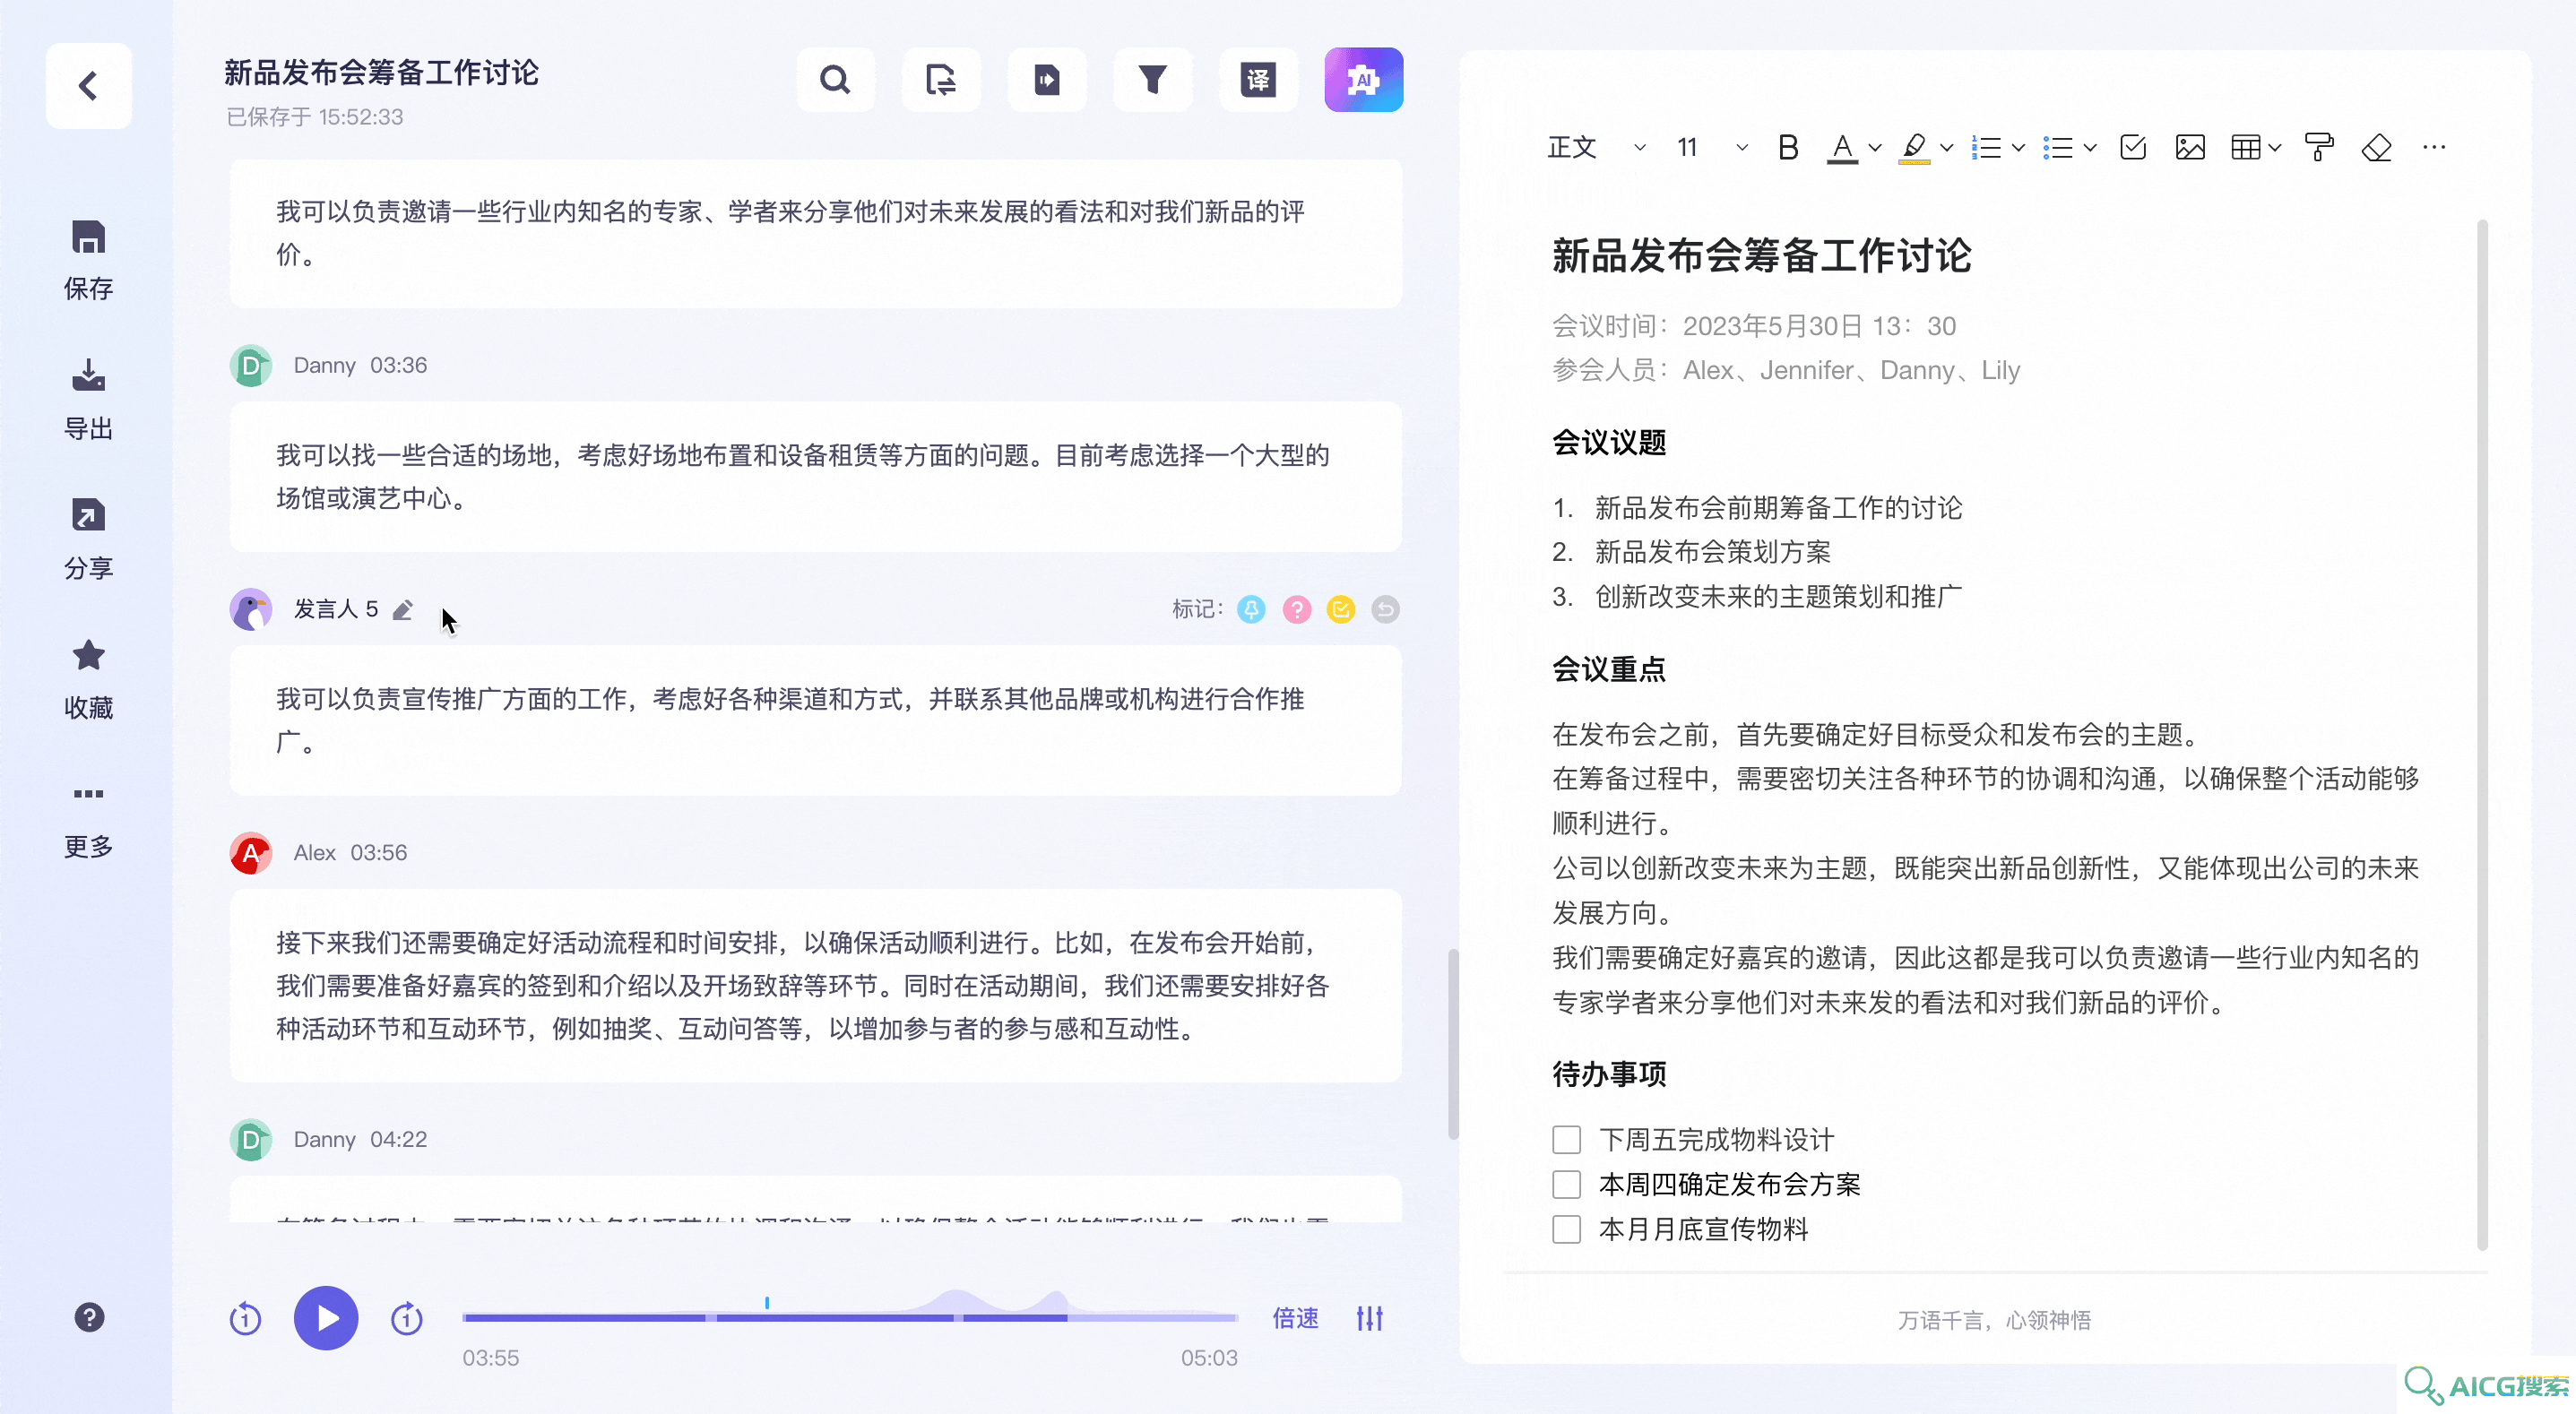Click the 收藏 star favorite icon

pyautogui.click(x=88, y=656)
